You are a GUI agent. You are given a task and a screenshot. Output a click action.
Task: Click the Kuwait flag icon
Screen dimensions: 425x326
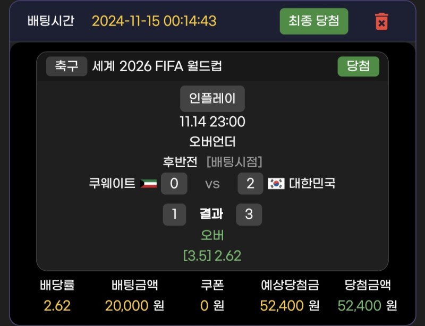pyautogui.click(x=148, y=184)
